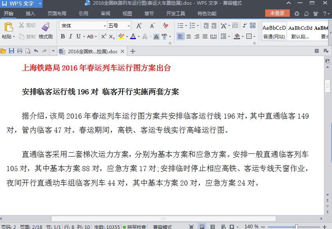Click the 未登录 login button
This screenshot has width=332, height=229.
[278, 13]
